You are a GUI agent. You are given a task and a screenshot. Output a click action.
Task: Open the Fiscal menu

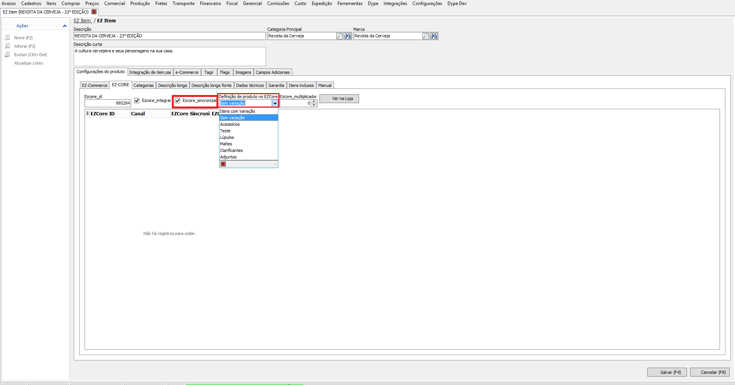click(x=232, y=3)
